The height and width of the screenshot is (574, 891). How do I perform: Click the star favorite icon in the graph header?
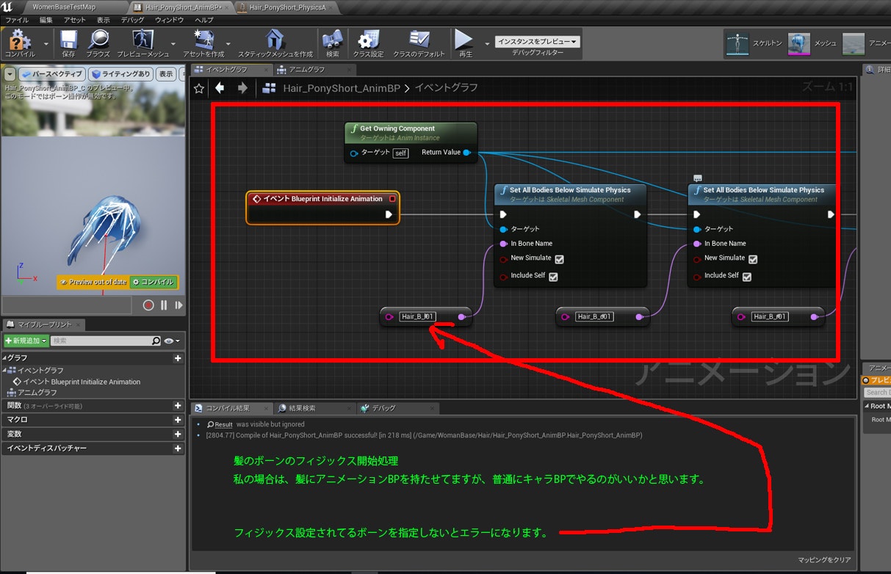pos(198,88)
